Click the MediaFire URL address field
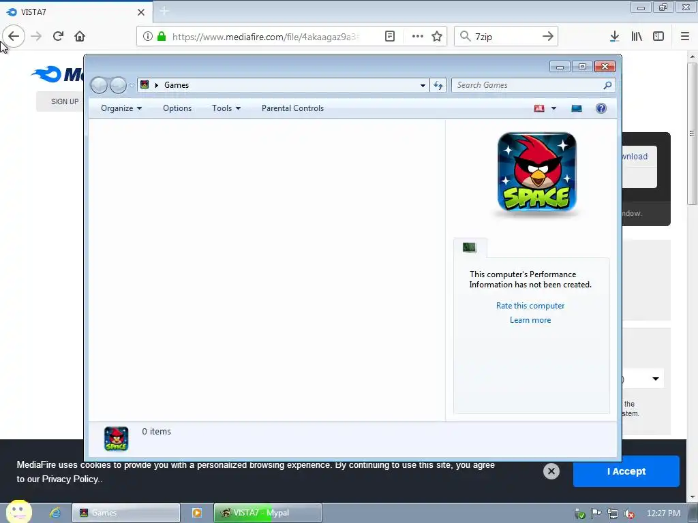This screenshot has width=698, height=523. [x=265, y=37]
